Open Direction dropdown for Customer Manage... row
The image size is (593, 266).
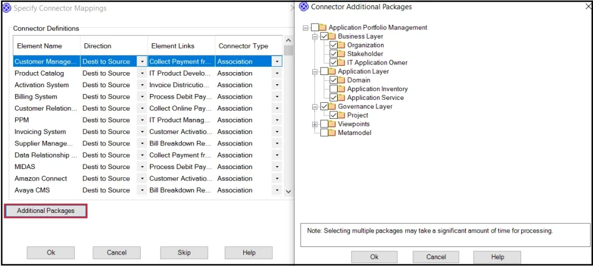click(x=142, y=61)
